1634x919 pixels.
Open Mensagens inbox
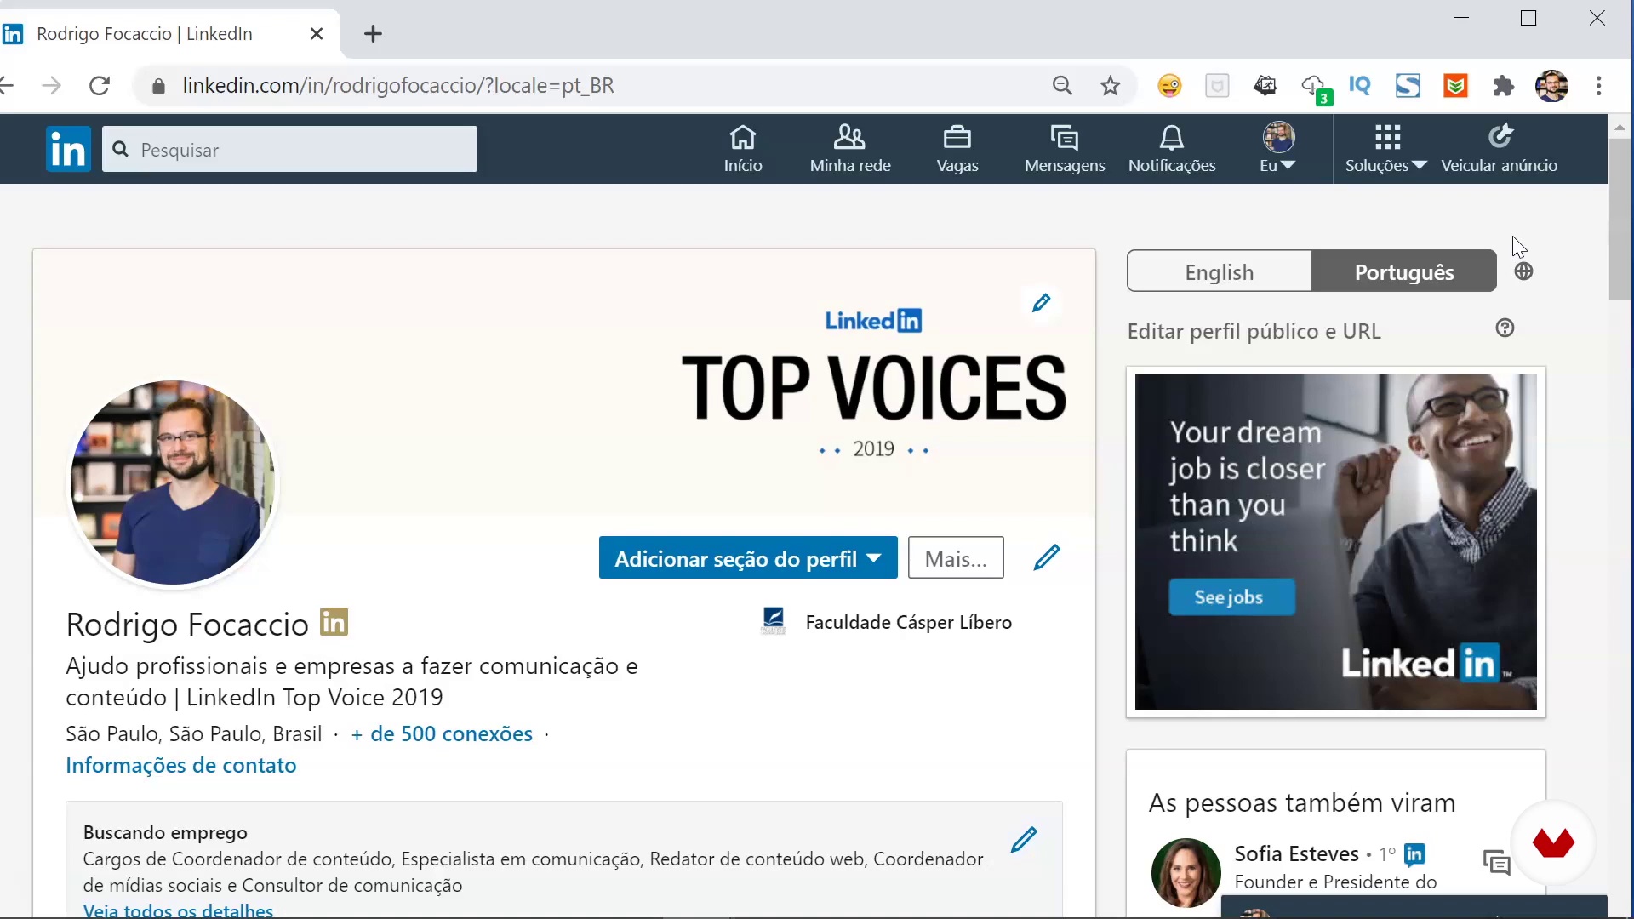1065,149
